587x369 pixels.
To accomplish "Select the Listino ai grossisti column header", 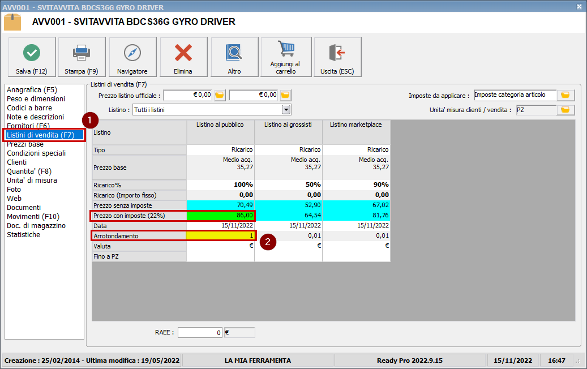I will [x=288, y=132].
